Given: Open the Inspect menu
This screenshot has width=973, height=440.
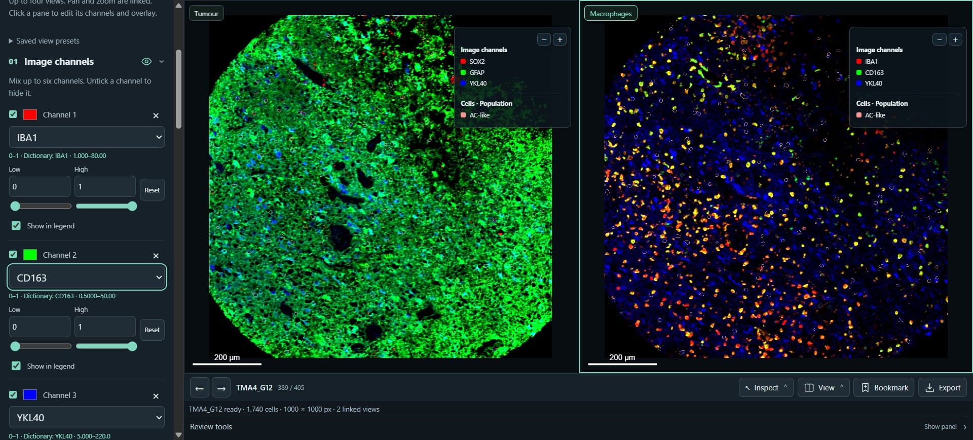Looking at the screenshot, I should [x=766, y=388].
